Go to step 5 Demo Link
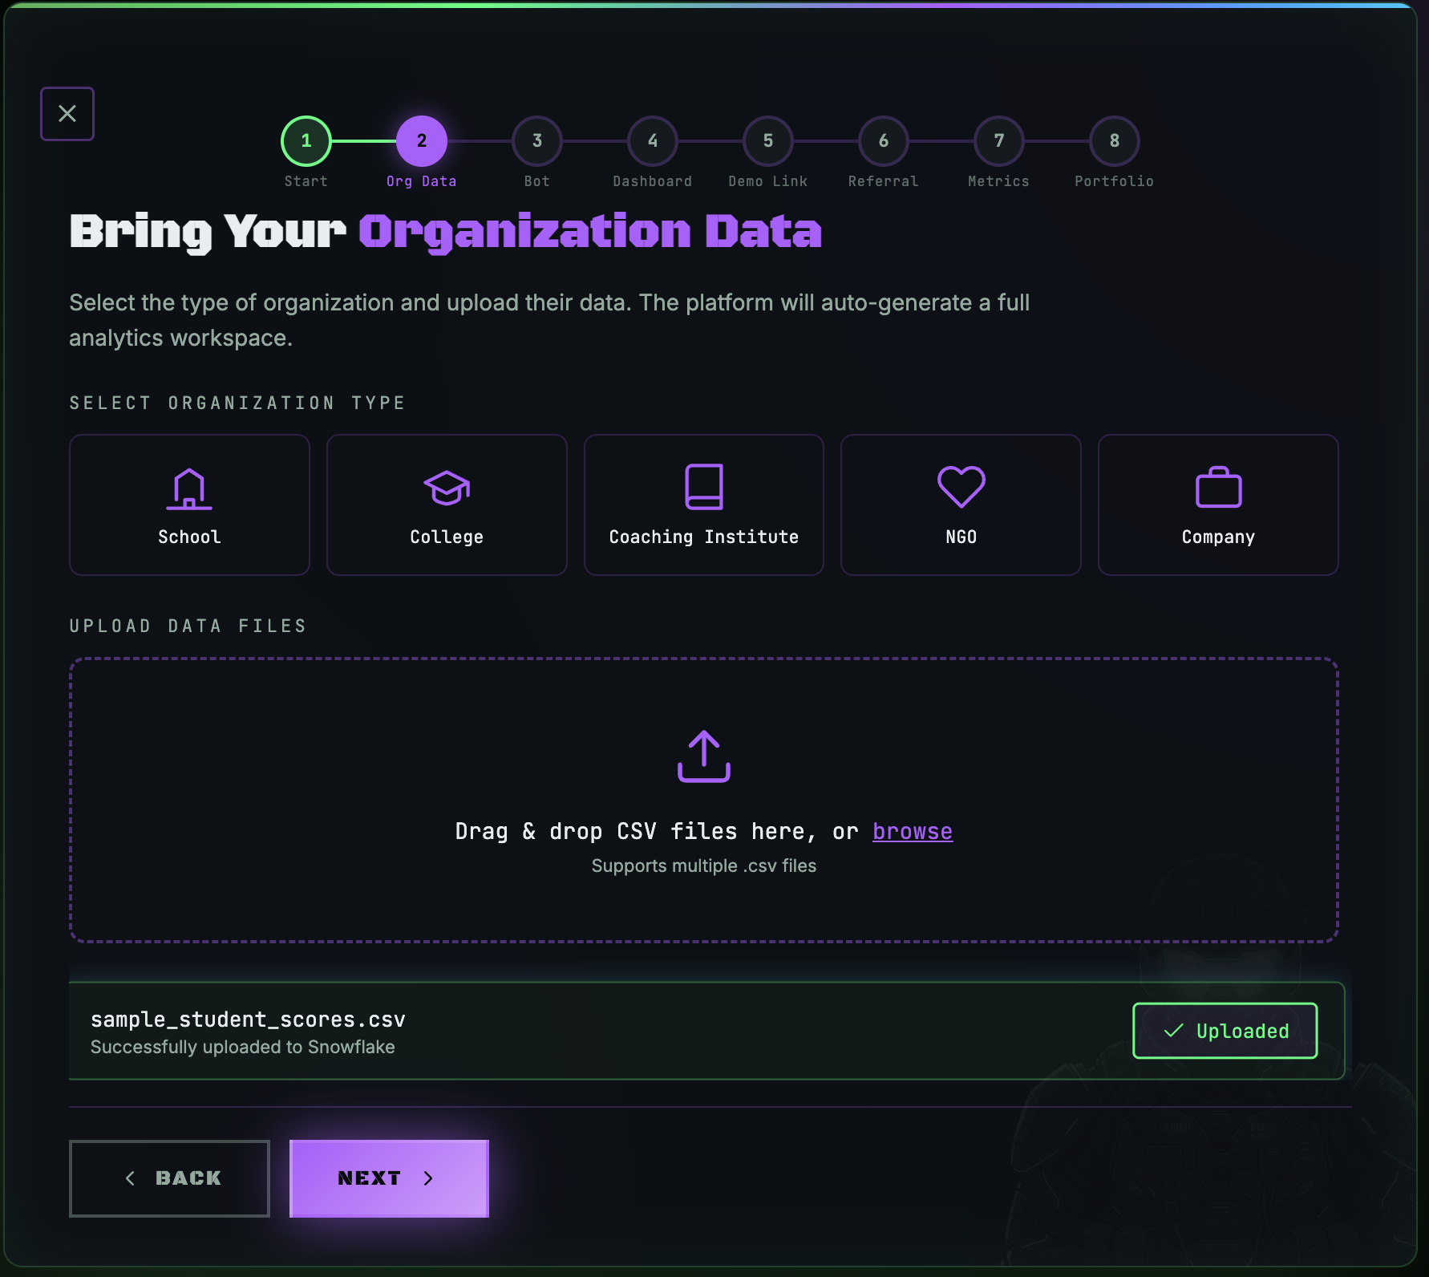The height and width of the screenshot is (1277, 1429). tap(768, 141)
